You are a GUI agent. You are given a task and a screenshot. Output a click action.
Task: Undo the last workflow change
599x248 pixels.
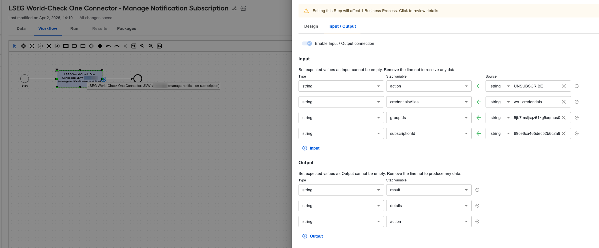point(108,46)
